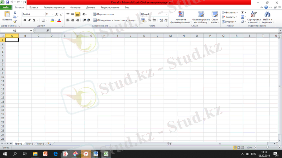Click the Save icon in quick access
Screen dimensions: 282x158
coord(7,2)
